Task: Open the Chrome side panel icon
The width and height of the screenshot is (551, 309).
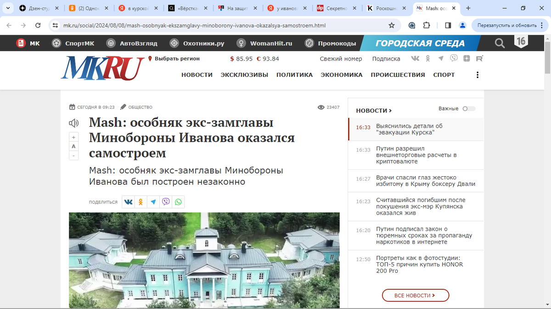Action: (x=448, y=26)
